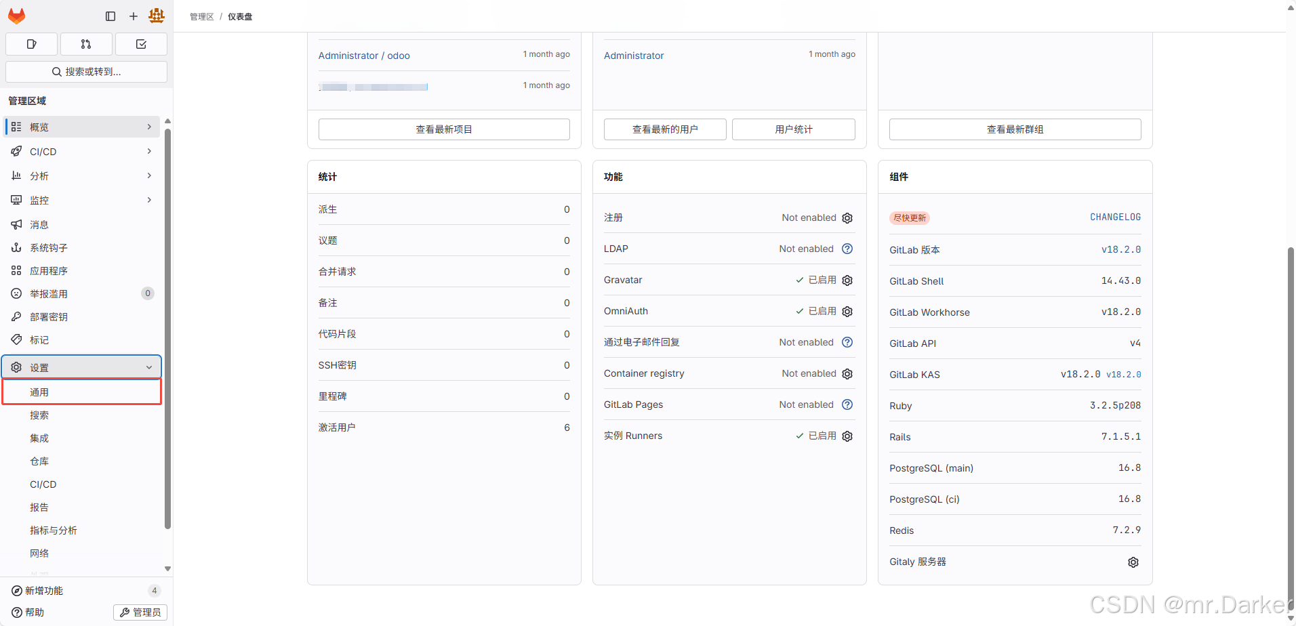Select 网络 under 设置

[x=82, y=554]
